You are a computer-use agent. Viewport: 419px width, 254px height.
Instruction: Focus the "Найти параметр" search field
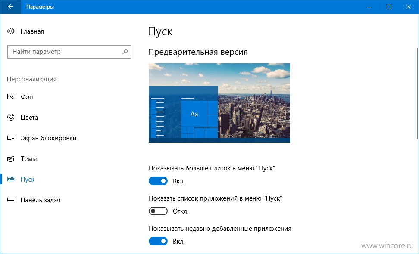coord(69,52)
